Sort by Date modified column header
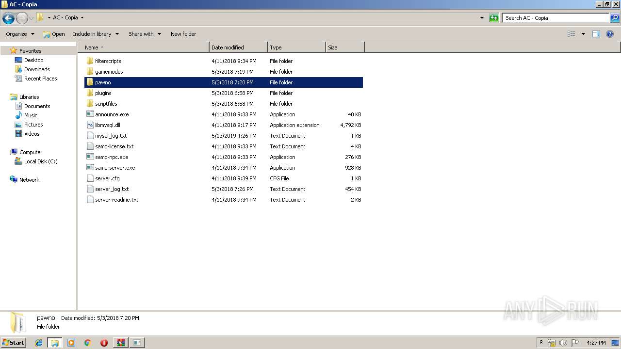The image size is (621, 349). (238, 48)
